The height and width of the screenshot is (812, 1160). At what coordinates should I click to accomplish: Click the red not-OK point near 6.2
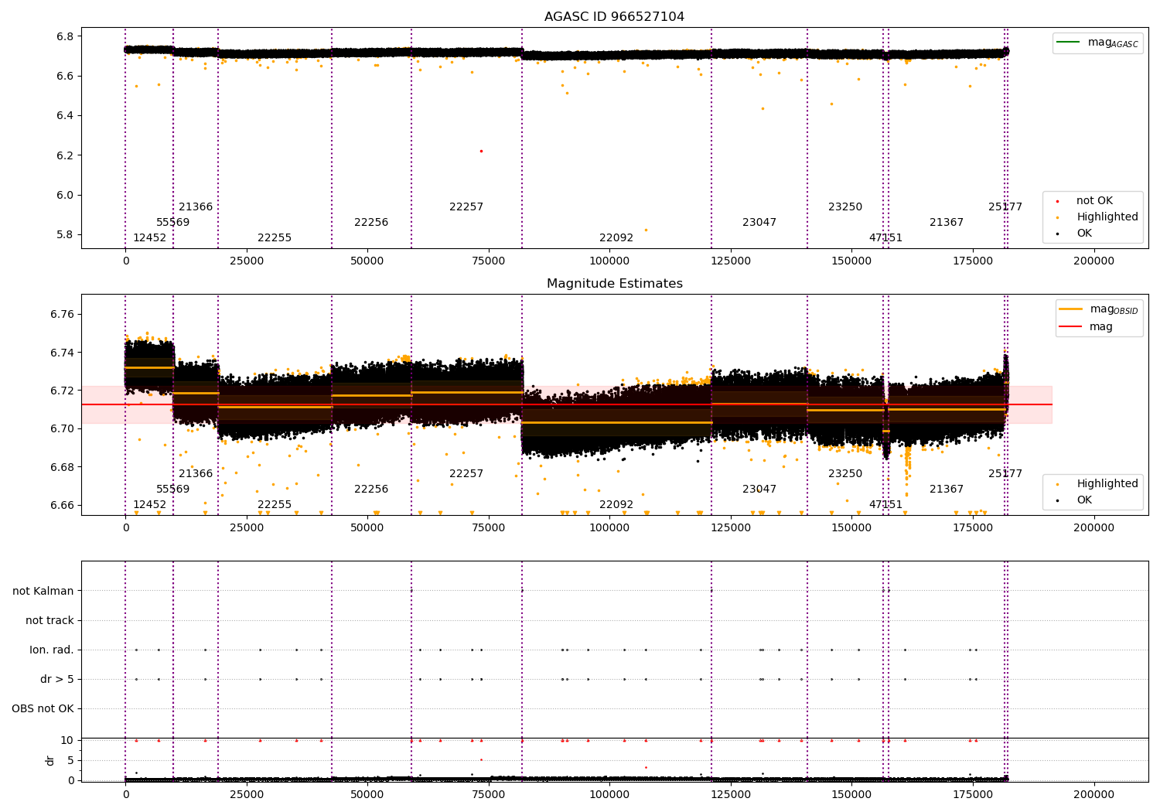coord(481,151)
